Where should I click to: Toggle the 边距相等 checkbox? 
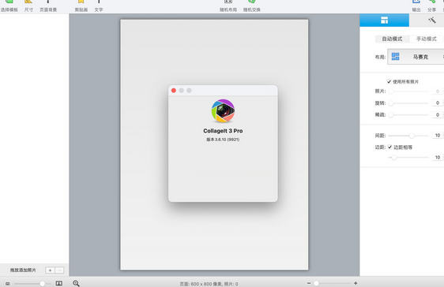tap(390, 147)
